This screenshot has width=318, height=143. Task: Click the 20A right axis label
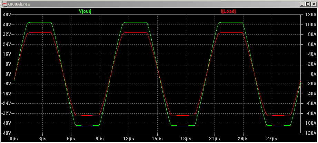tap(313, 64)
